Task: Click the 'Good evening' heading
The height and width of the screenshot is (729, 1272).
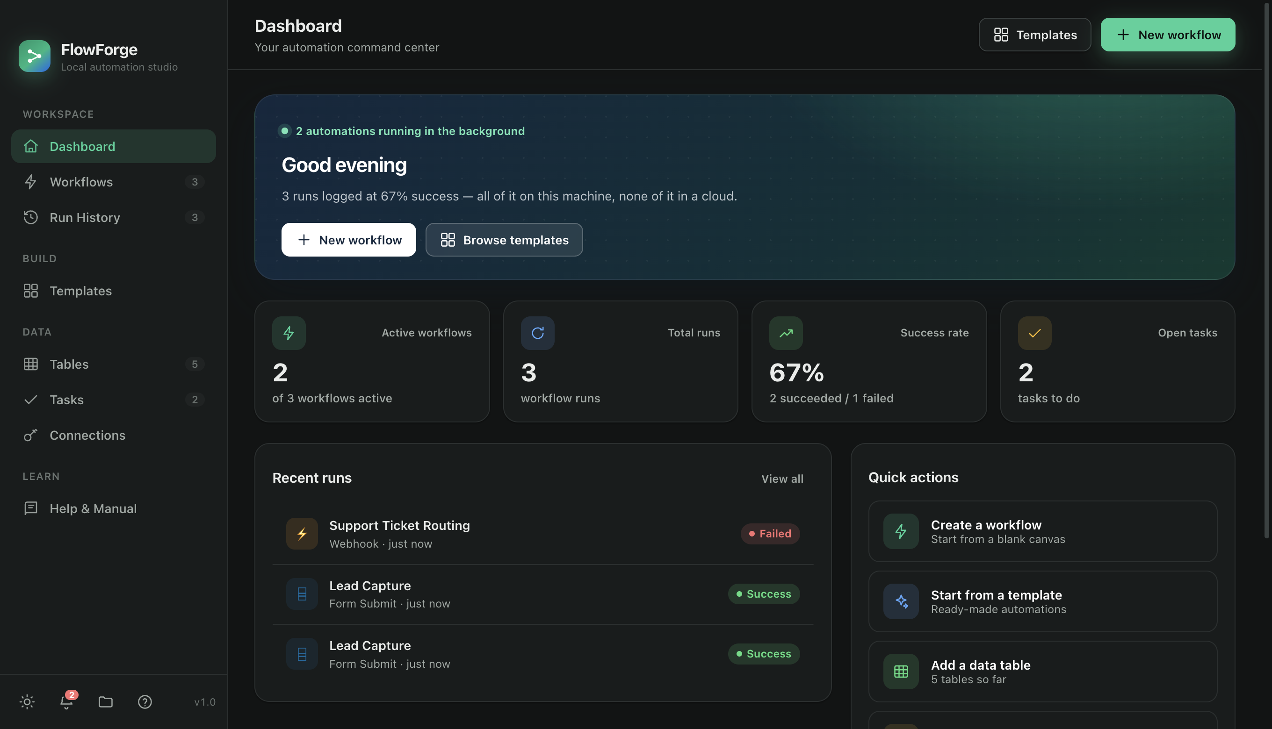Action: pyautogui.click(x=344, y=165)
